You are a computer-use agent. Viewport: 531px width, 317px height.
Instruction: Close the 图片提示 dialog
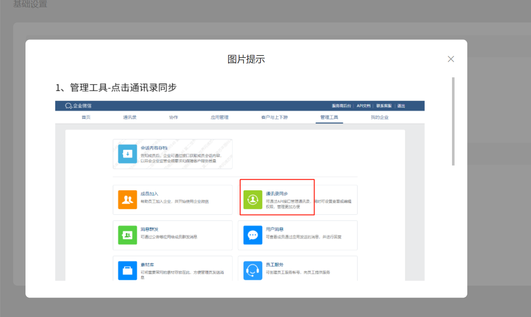click(451, 59)
